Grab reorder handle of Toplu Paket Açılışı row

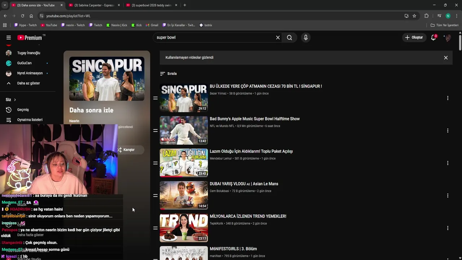point(156,163)
